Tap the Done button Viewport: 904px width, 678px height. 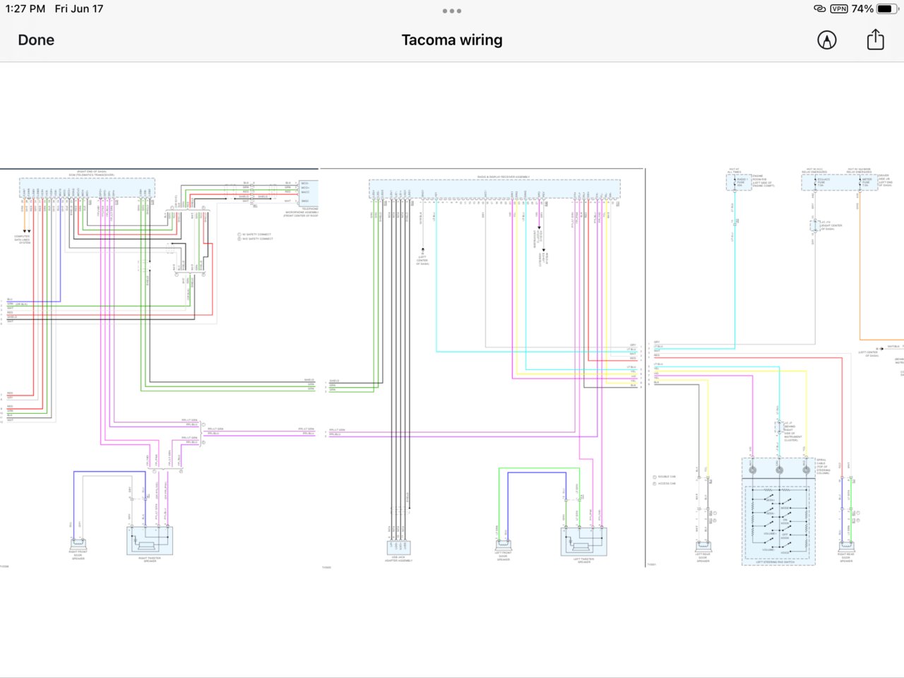tap(36, 40)
